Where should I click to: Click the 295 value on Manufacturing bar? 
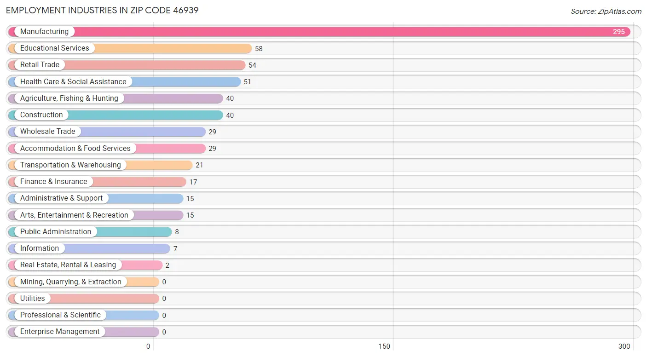[619, 32]
